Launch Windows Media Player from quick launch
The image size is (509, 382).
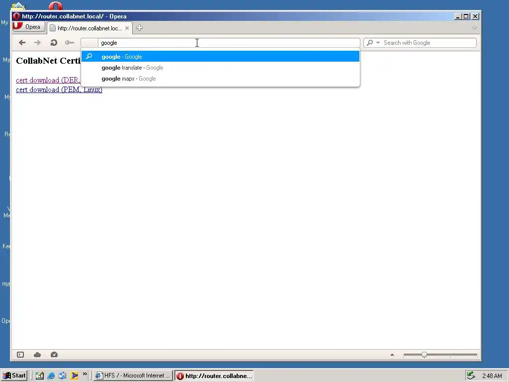pos(75,376)
